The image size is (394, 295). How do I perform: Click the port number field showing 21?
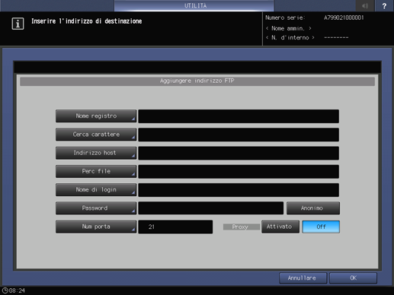pos(175,227)
